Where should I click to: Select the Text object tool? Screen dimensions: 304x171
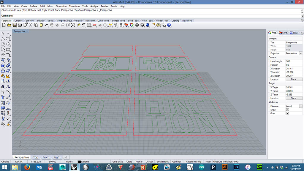(3, 97)
